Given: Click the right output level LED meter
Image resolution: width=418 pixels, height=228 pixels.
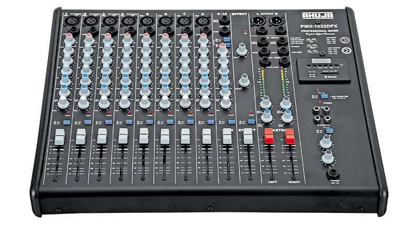Looking at the screenshot, I should click(283, 82).
